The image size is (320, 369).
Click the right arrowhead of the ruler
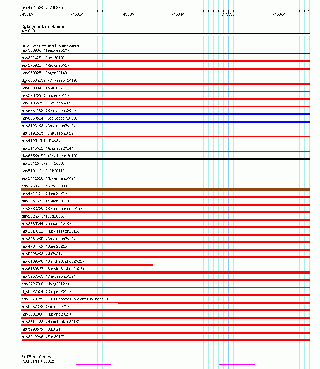coord(308,11)
